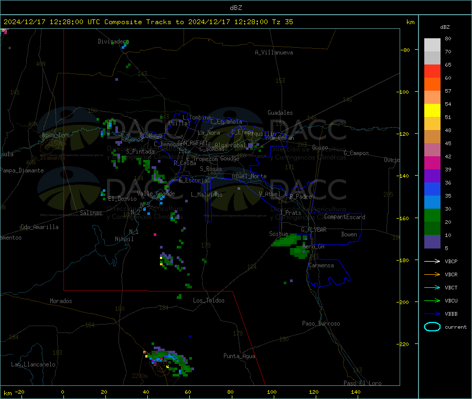The height and width of the screenshot is (399, 472).
Task: Click the magenta pixel echo near N_1
Action: point(155,234)
